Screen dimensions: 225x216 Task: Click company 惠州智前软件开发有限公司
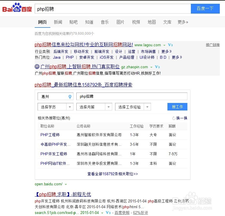pyautogui.click(x=99, y=135)
